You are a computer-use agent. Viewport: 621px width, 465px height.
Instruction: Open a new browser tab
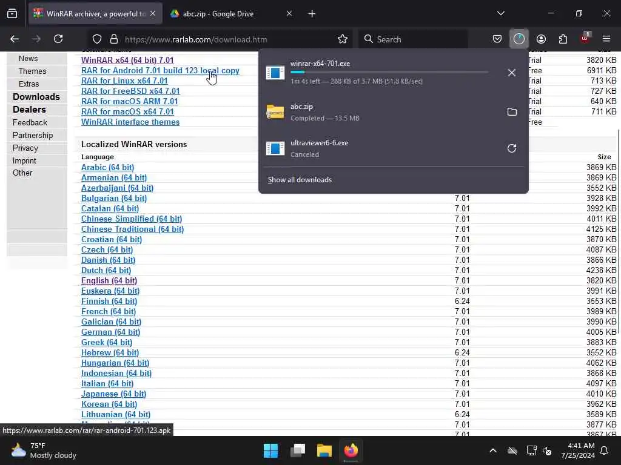click(312, 14)
